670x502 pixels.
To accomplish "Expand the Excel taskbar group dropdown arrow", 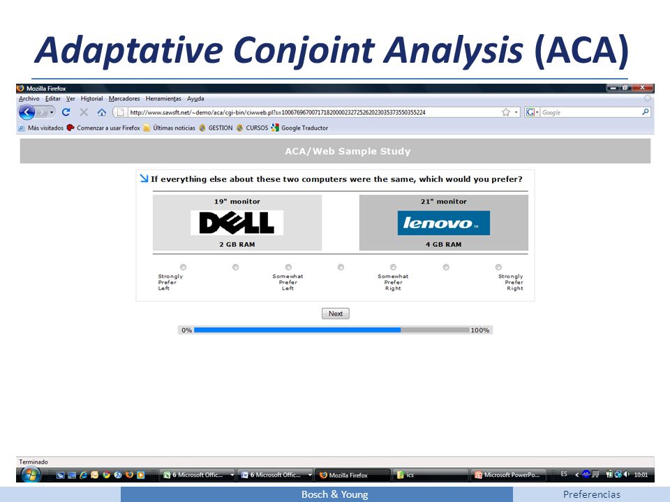I will pos(232,475).
